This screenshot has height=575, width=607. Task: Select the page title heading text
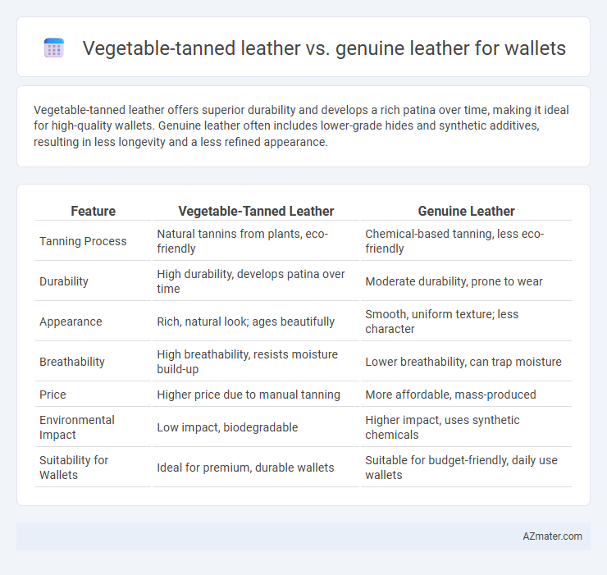pyautogui.click(x=324, y=48)
